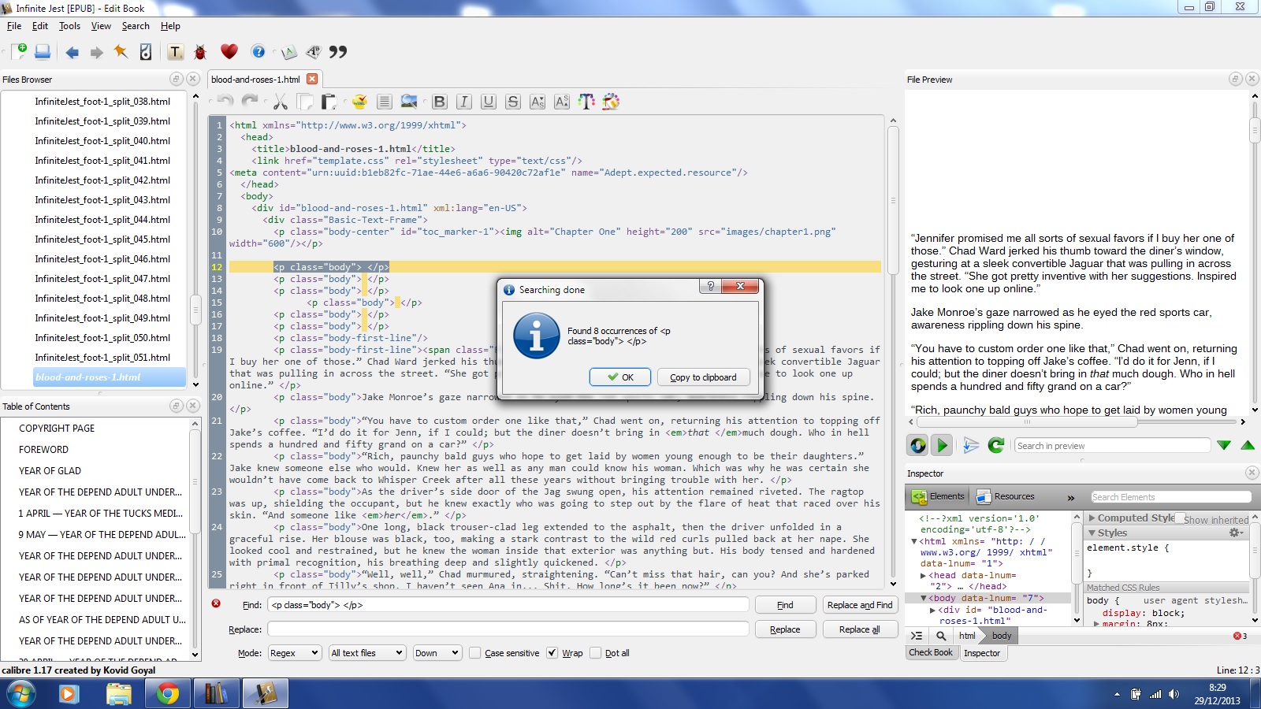Find previous in preview with green up arrow
1261x709 pixels.
(1248, 446)
